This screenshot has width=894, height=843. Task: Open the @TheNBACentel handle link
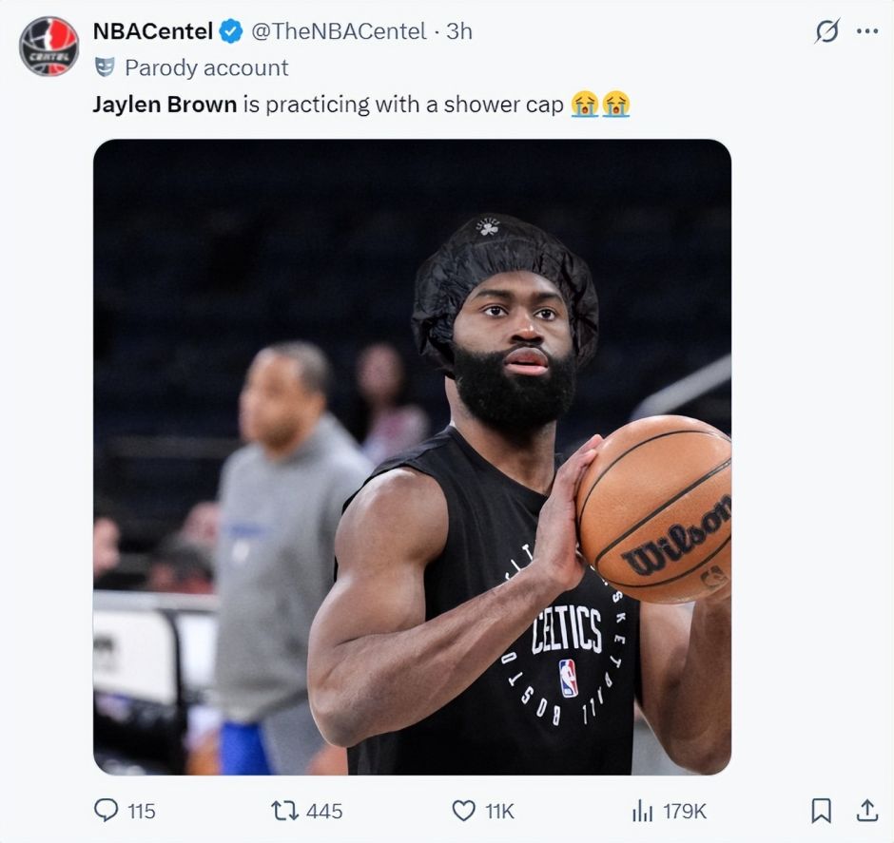coord(338,31)
